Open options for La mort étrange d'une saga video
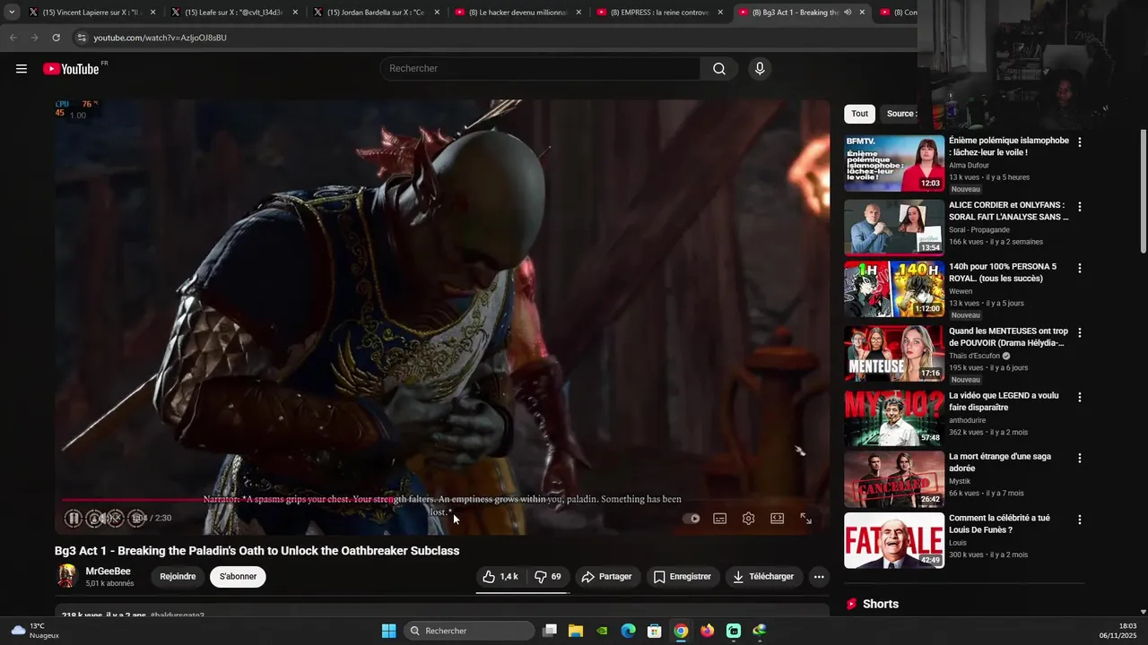The width and height of the screenshot is (1148, 645). pos(1080,459)
